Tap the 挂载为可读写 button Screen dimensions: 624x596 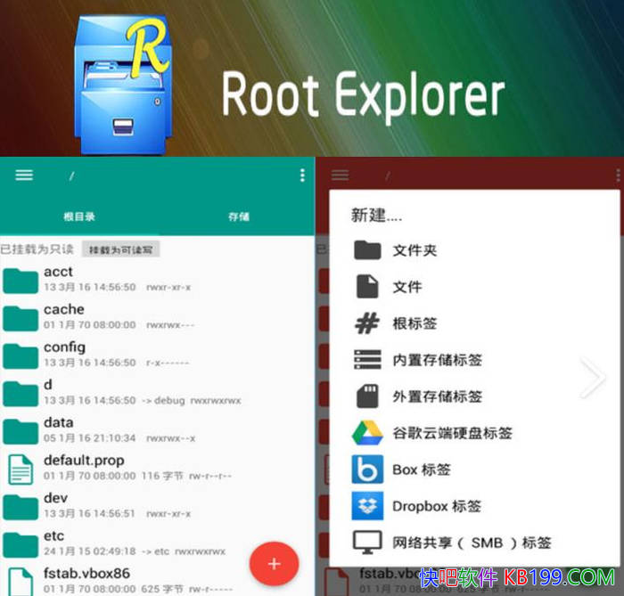point(121,249)
